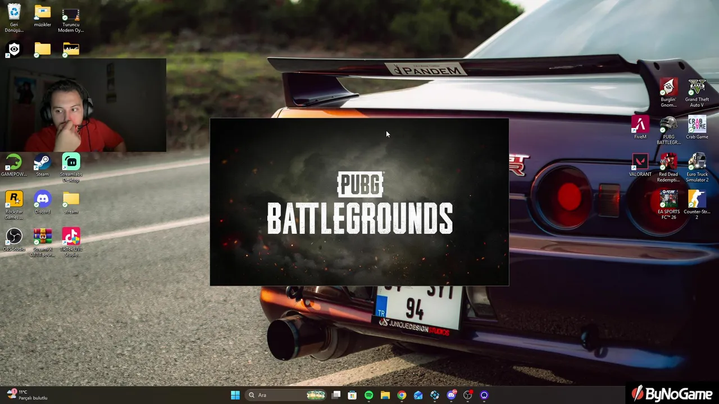719x404 pixels.
Task: Open the blue envelope mail app in taskbar
Action: pyautogui.click(x=418, y=395)
